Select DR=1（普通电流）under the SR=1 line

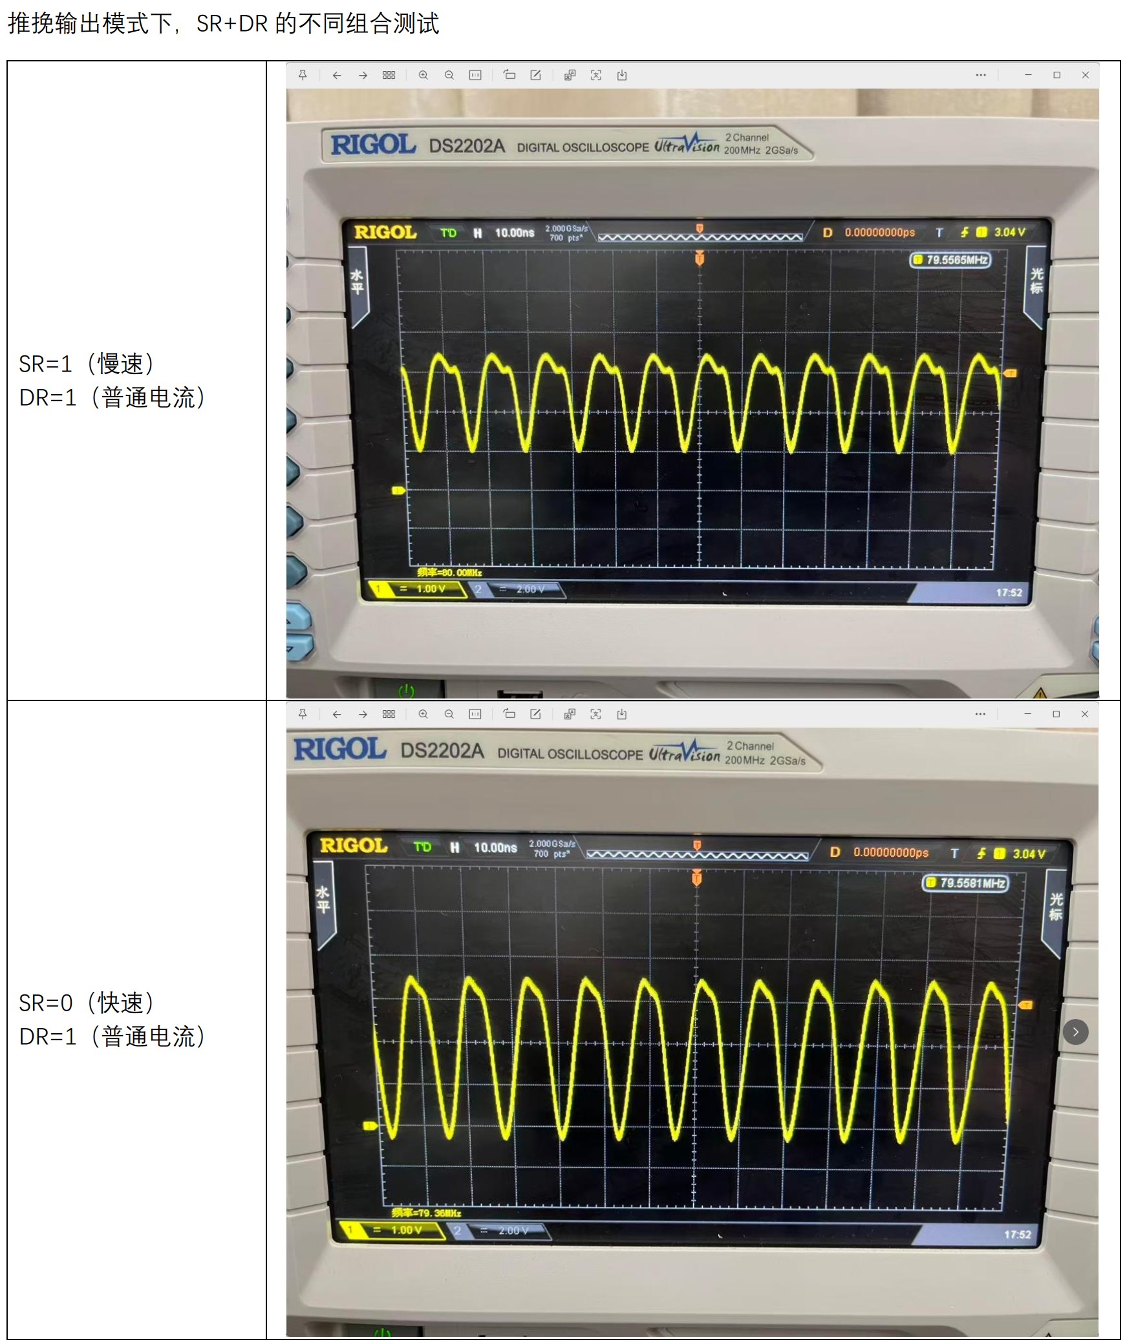point(112,397)
